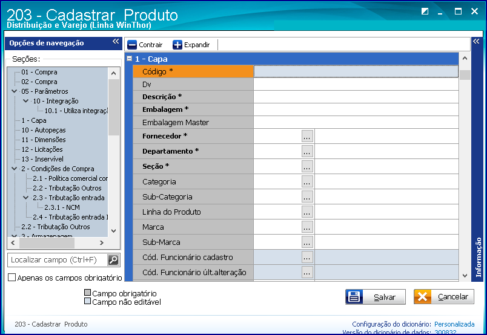This screenshot has height=335, width=487.
Task: Open the Cód. Funcionário cadastro lookup button
Action: tap(307, 258)
